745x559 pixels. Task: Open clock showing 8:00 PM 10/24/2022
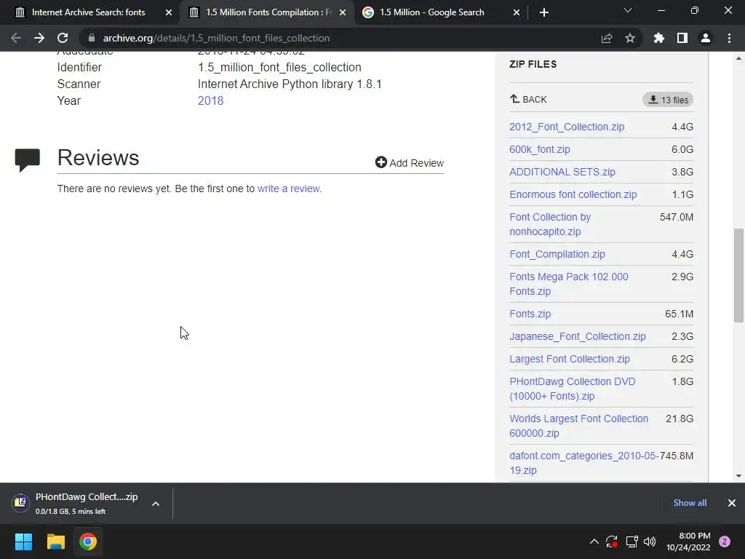688,542
